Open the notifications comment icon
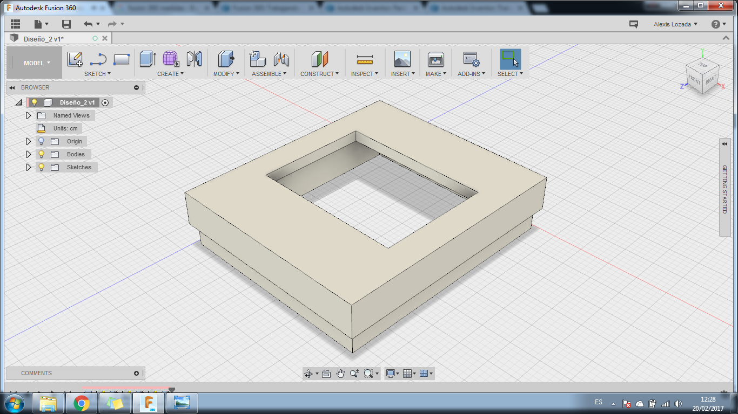Screen dimensions: 738x414 point(634,24)
